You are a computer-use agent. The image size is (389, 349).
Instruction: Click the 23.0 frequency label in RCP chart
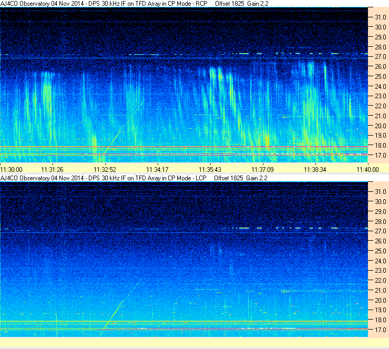[380, 96]
